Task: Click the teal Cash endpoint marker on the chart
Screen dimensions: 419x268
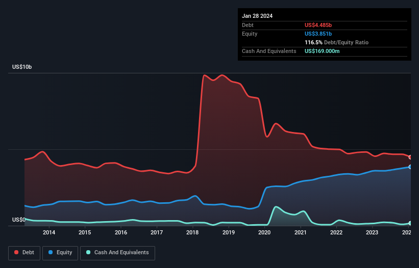Action: 410,223
